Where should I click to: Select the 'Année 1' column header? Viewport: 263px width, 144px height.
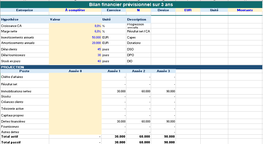pyautogui.click(x=114, y=71)
